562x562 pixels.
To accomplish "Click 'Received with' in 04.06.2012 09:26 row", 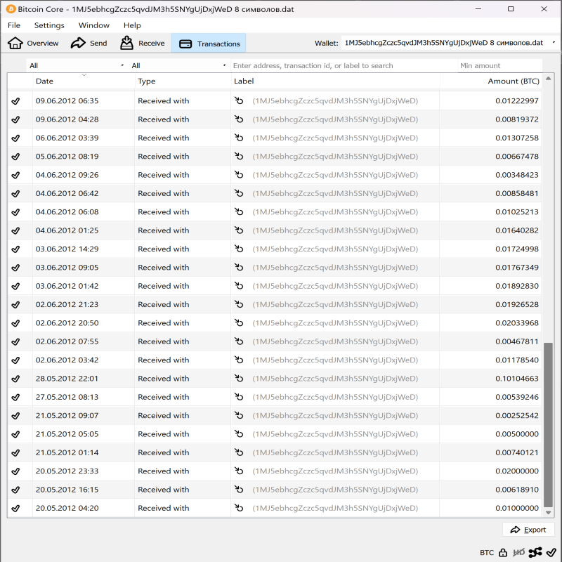I will coord(164,175).
